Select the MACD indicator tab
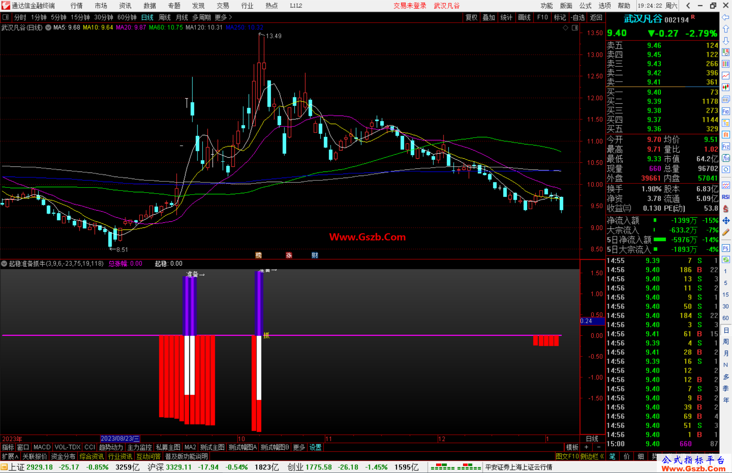 coord(42,447)
